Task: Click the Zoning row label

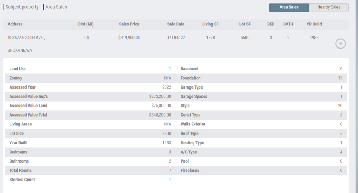Action: pos(15,78)
